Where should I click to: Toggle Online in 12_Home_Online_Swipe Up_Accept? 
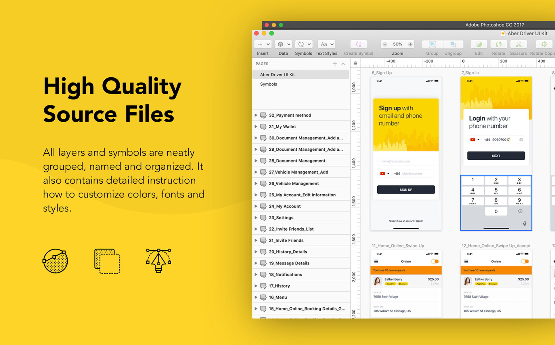point(525,261)
